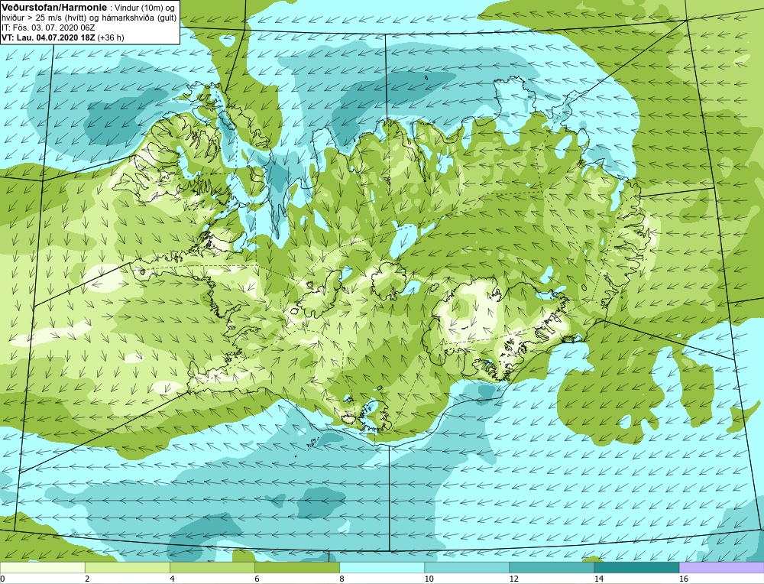Click the purple above-16 m/s legend swatch

722,567
